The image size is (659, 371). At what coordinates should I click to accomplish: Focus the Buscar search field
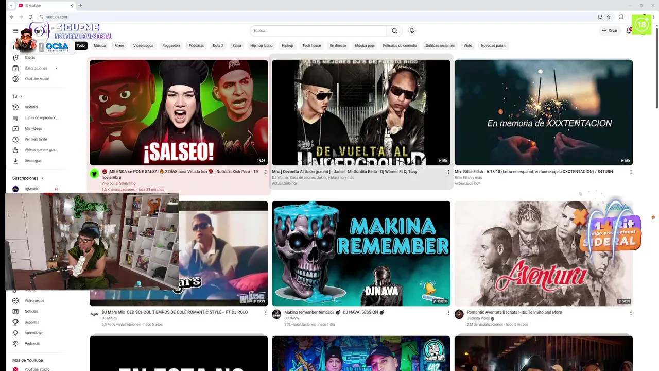pos(319,31)
